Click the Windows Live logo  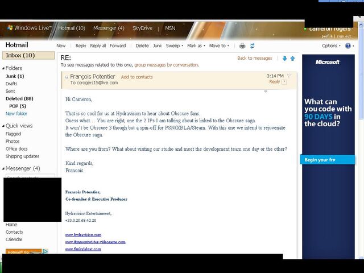[29, 28]
